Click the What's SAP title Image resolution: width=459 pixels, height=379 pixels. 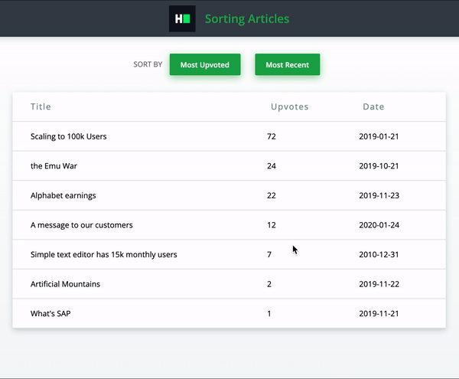50,314
